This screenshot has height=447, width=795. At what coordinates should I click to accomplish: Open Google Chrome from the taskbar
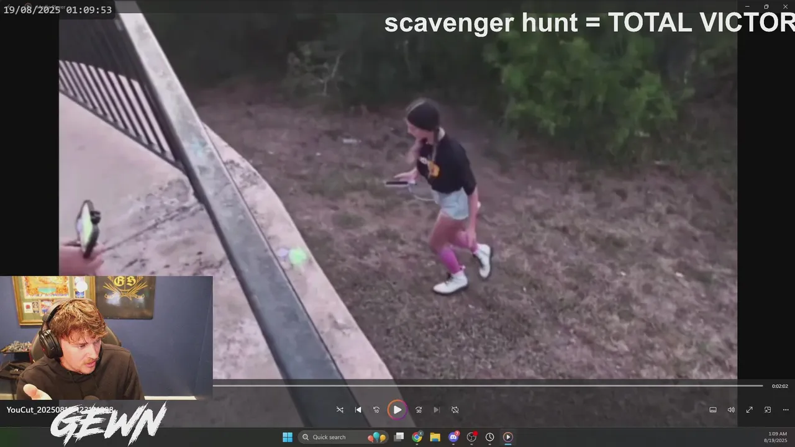click(417, 437)
